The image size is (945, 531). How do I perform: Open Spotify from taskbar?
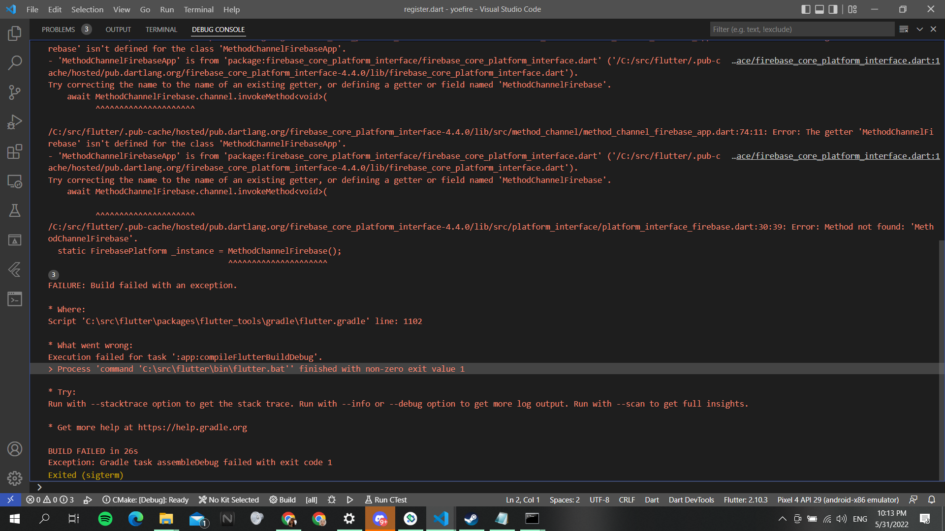point(105,519)
